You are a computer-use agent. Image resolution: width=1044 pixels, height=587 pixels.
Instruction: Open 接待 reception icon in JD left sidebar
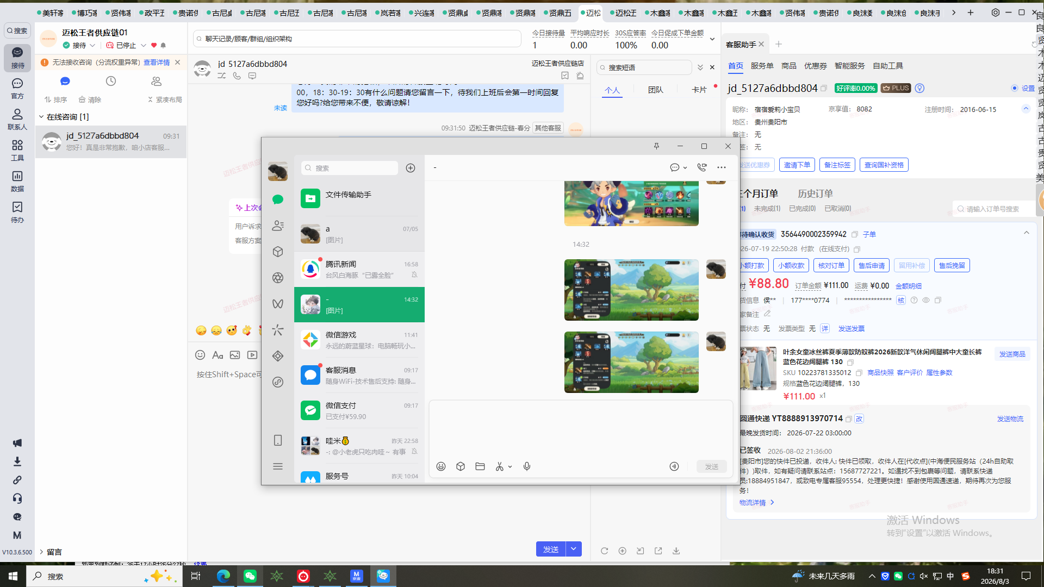tap(17, 57)
